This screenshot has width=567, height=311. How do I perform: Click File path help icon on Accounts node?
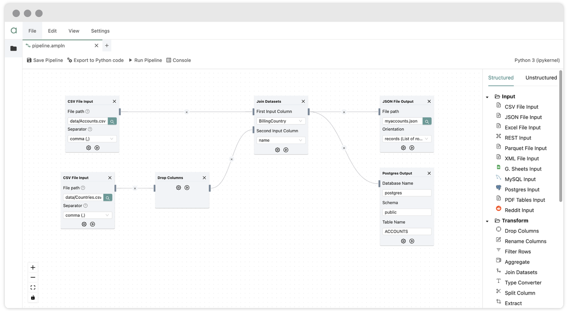(87, 112)
